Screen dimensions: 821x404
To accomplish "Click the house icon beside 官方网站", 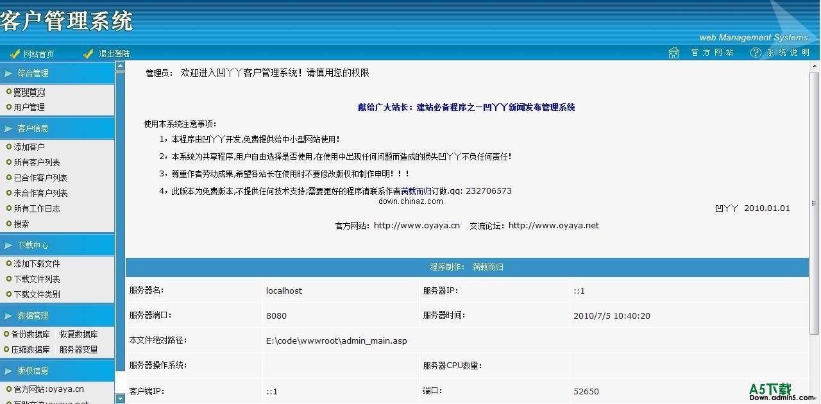I will (x=673, y=53).
